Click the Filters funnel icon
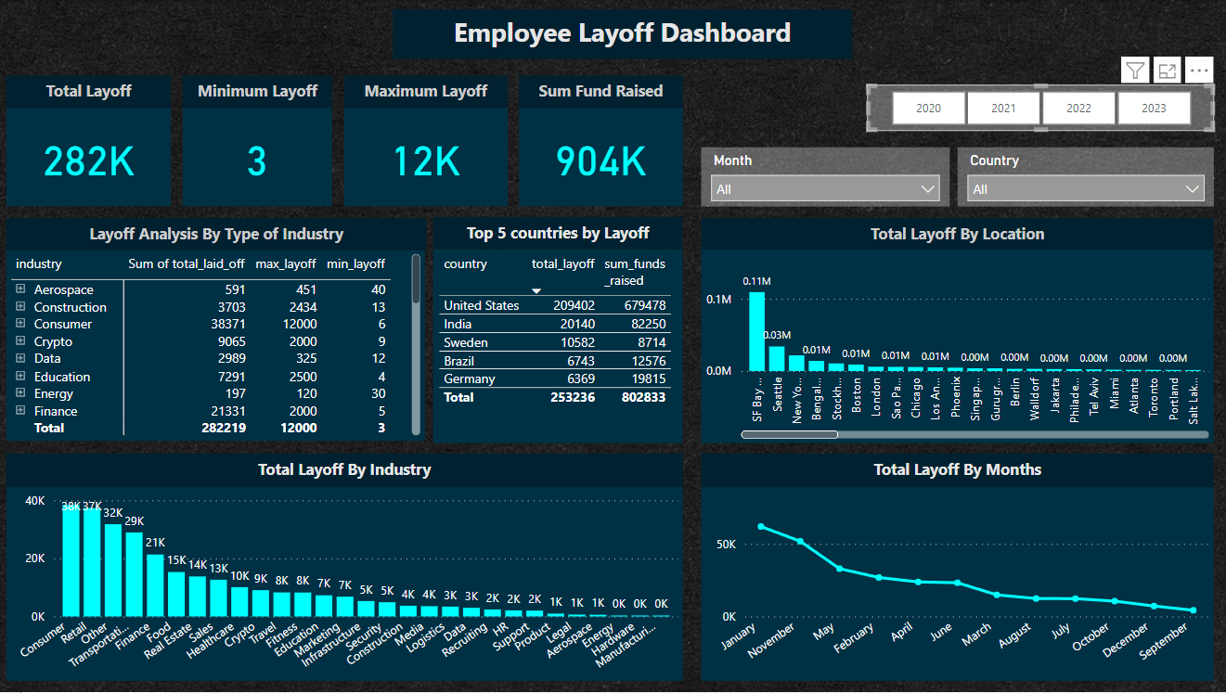Viewport: 1226px width, 693px height. pyautogui.click(x=1134, y=70)
